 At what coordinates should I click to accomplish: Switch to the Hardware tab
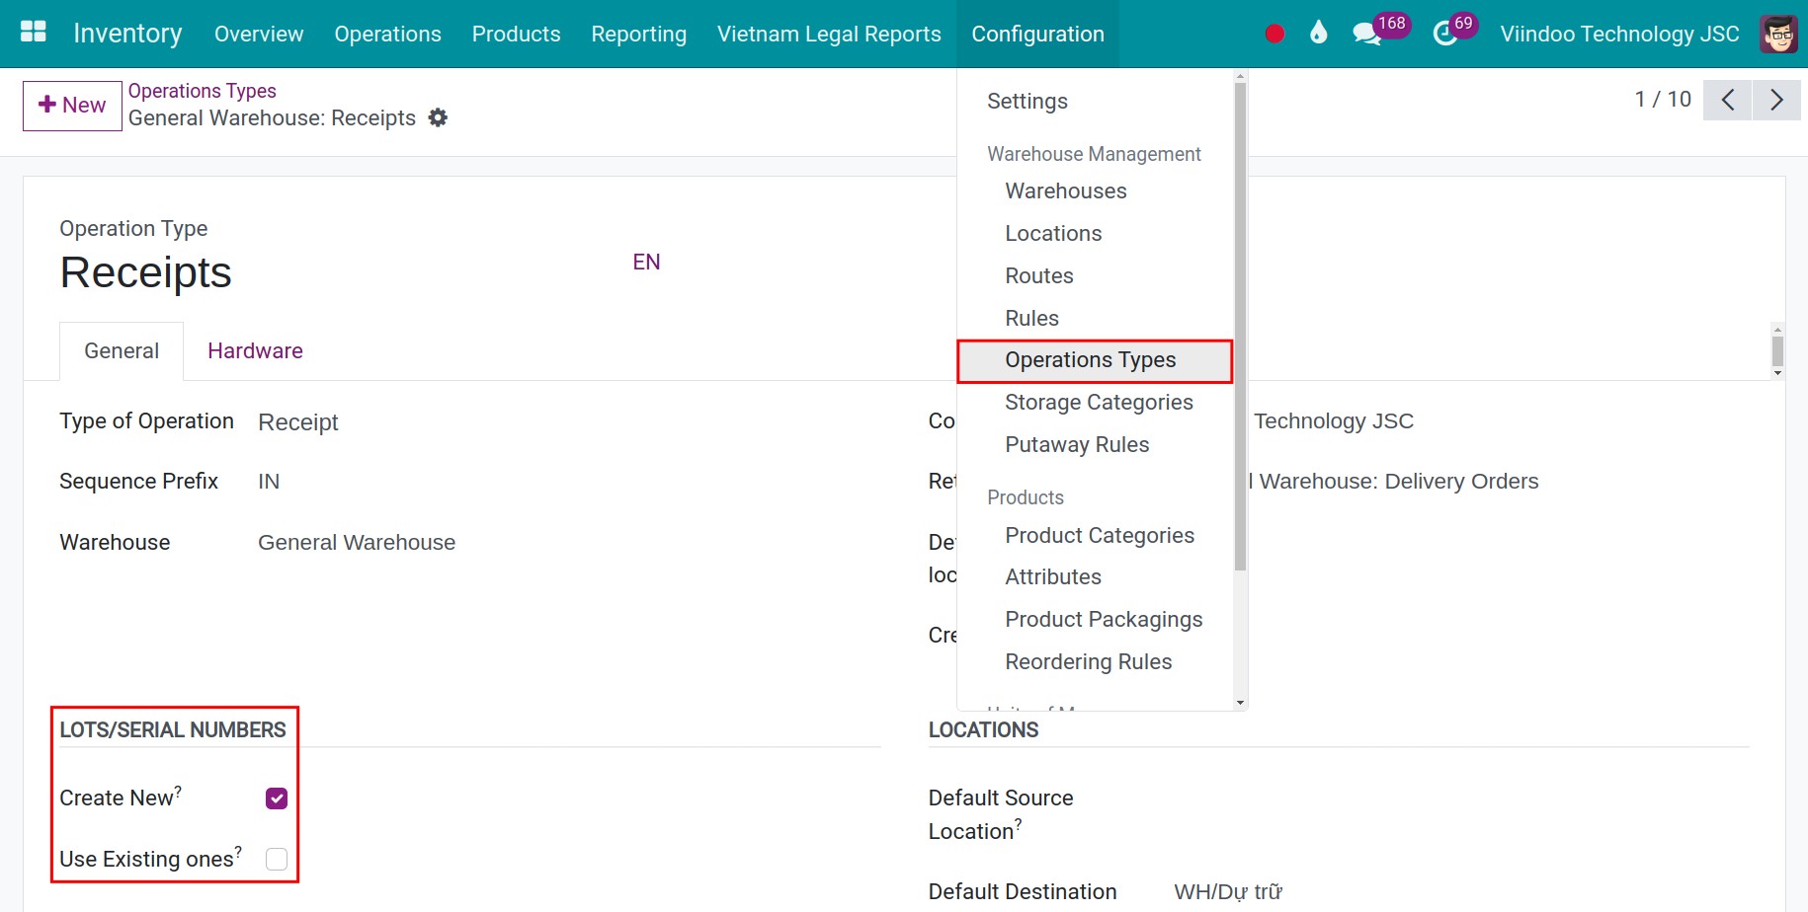255,351
